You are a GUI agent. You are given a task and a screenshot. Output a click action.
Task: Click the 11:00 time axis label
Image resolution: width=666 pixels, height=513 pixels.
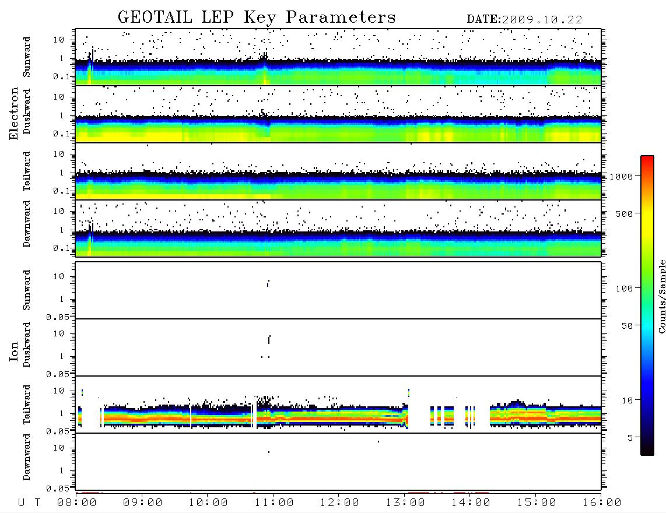point(274,503)
